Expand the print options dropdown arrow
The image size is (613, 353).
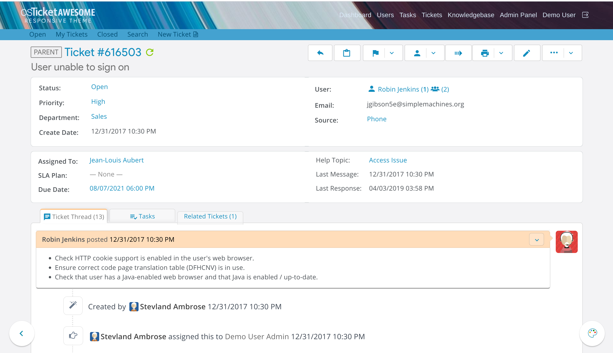click(501, 53)
